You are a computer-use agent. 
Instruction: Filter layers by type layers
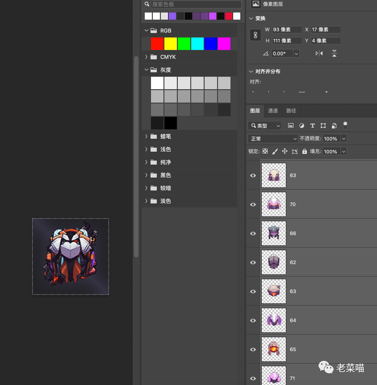(313, 126)
